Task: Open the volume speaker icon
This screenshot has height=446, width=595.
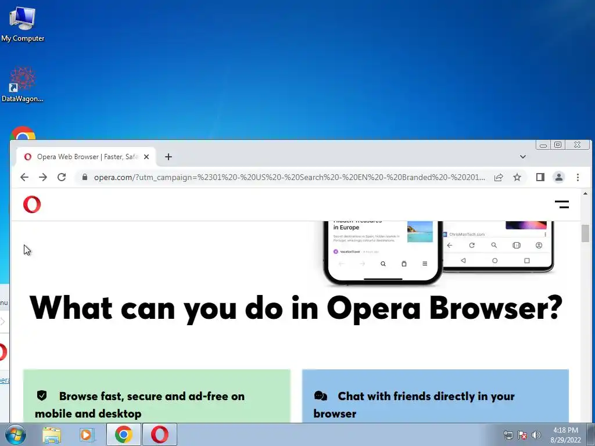Action: [536, 435]
